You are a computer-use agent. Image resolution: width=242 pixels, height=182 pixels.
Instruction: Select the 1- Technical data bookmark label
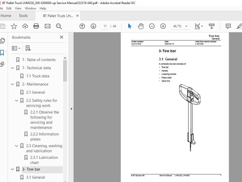[36, 68]
